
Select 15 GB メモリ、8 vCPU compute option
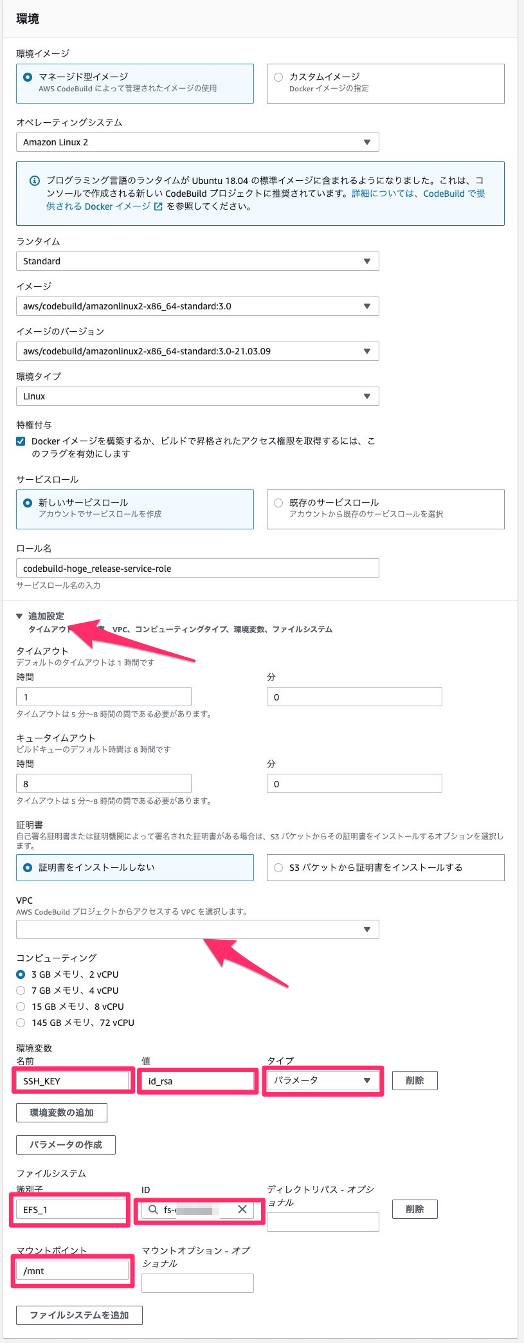21,1007
